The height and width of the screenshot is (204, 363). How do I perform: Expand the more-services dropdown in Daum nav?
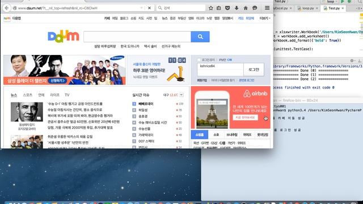pos(265,18)
